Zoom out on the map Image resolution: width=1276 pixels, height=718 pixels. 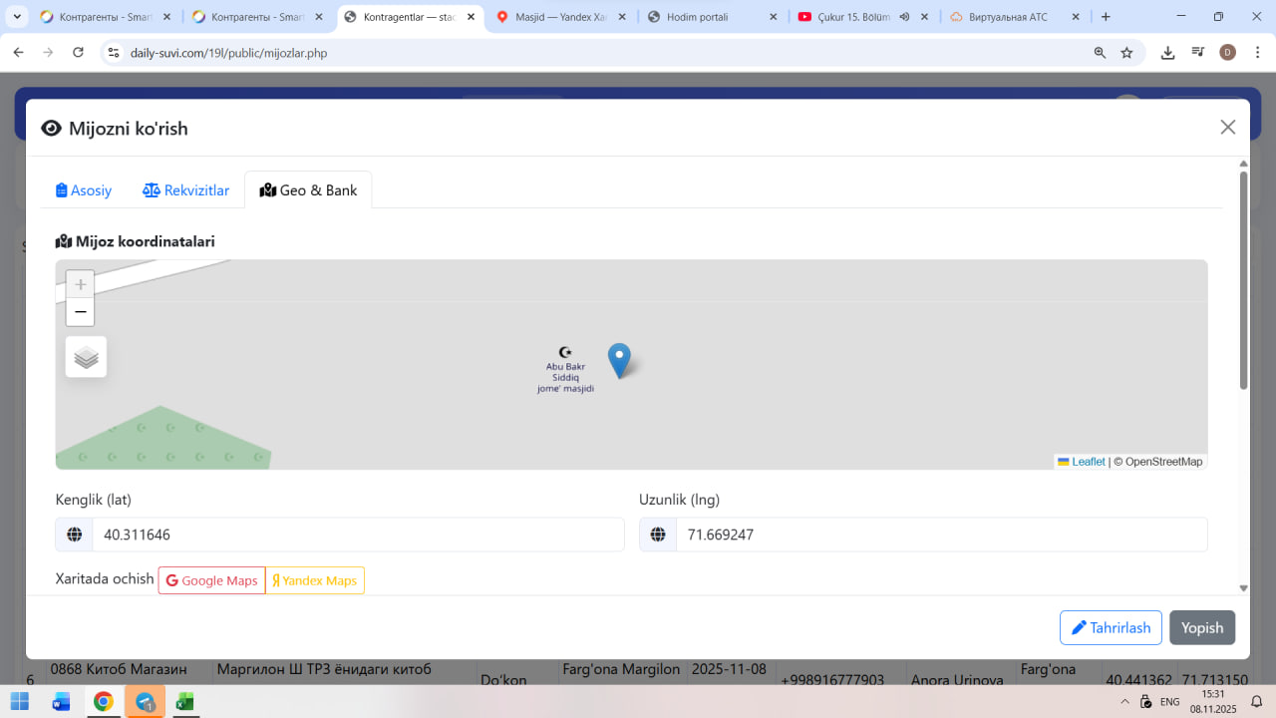coord(80,312)
